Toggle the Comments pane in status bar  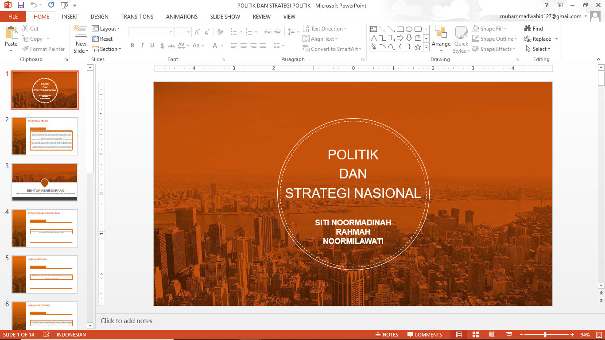(424, 335)
